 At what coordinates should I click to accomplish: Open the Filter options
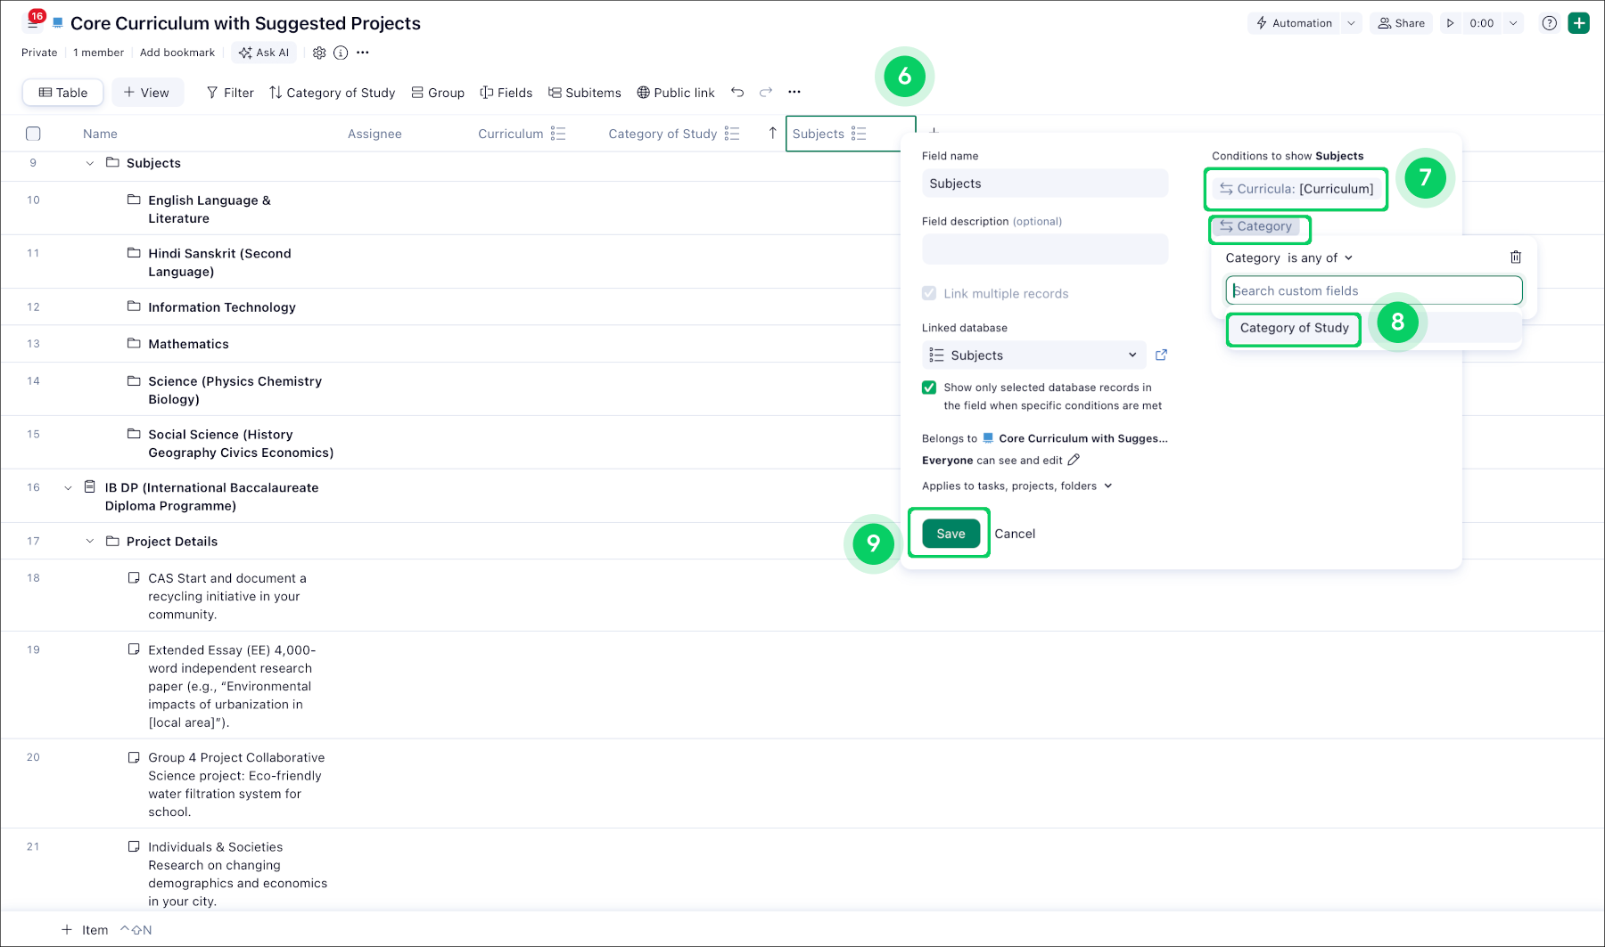229,92
